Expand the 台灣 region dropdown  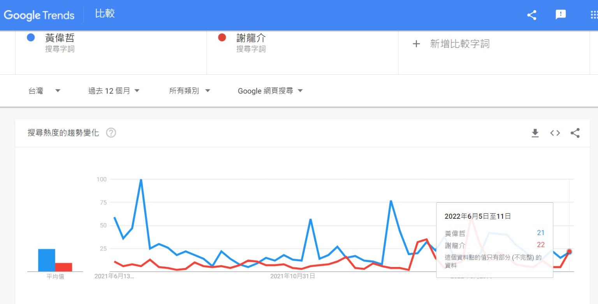pos(44,91)
